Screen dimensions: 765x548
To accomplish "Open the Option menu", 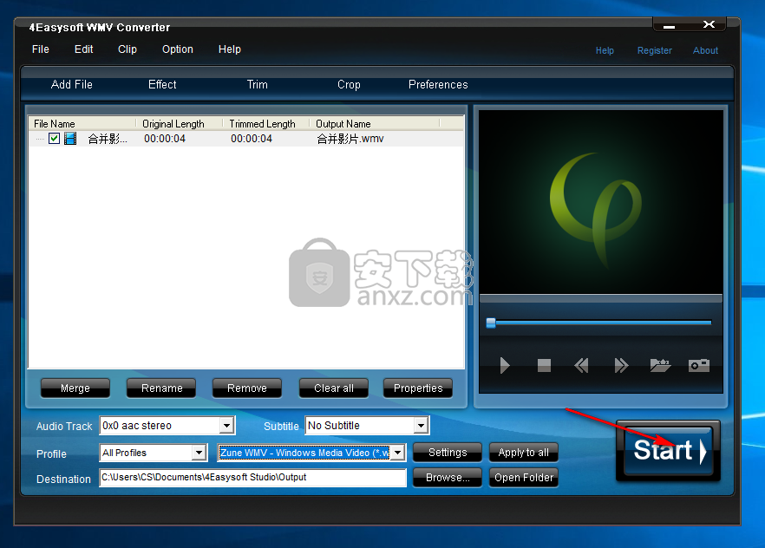I will coord(178,49).
